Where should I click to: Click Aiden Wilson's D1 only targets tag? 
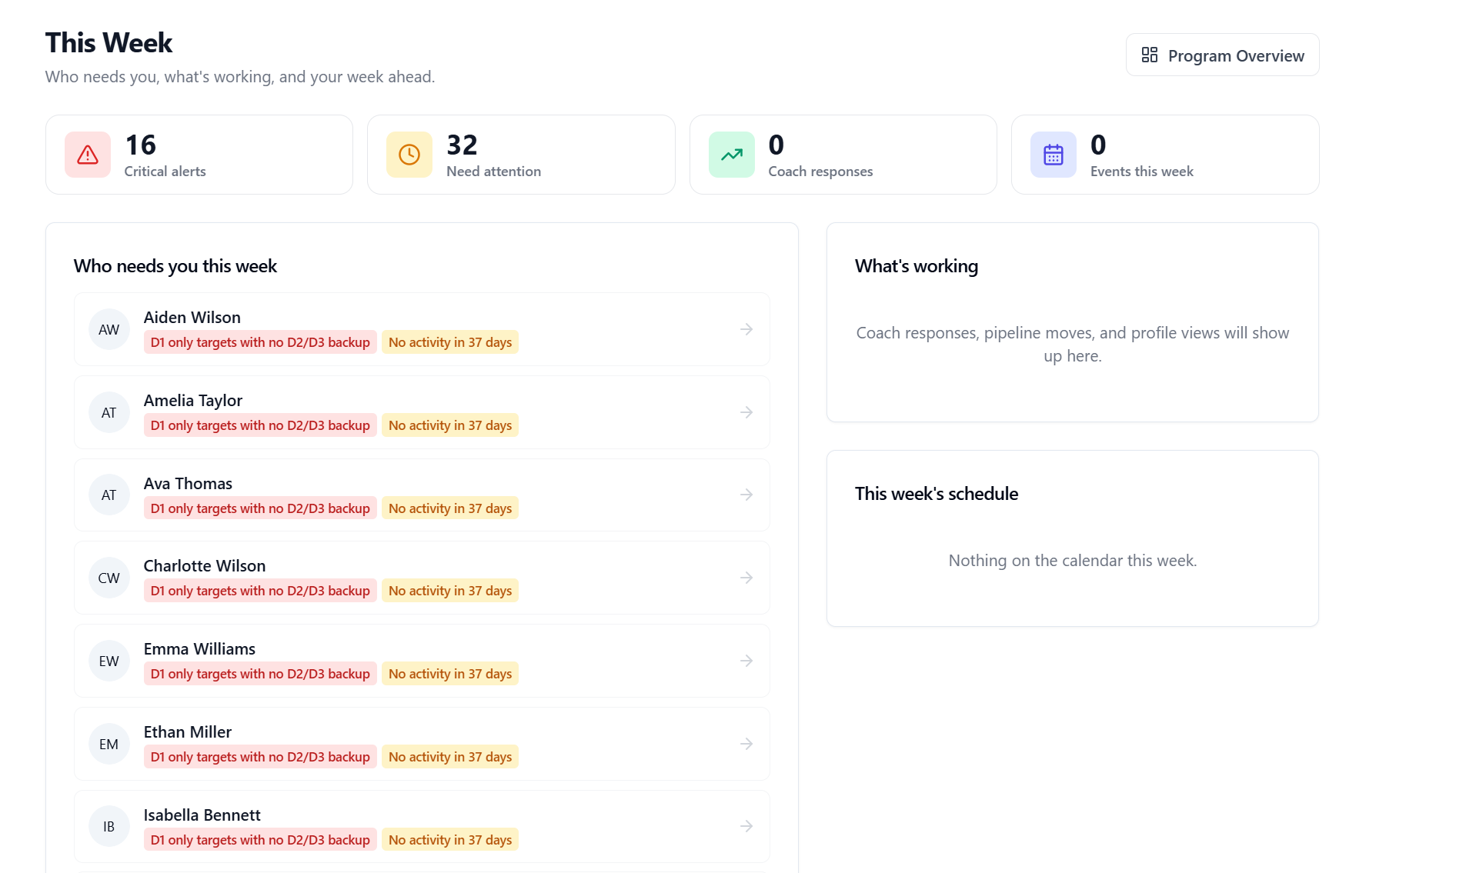point(260,342)
